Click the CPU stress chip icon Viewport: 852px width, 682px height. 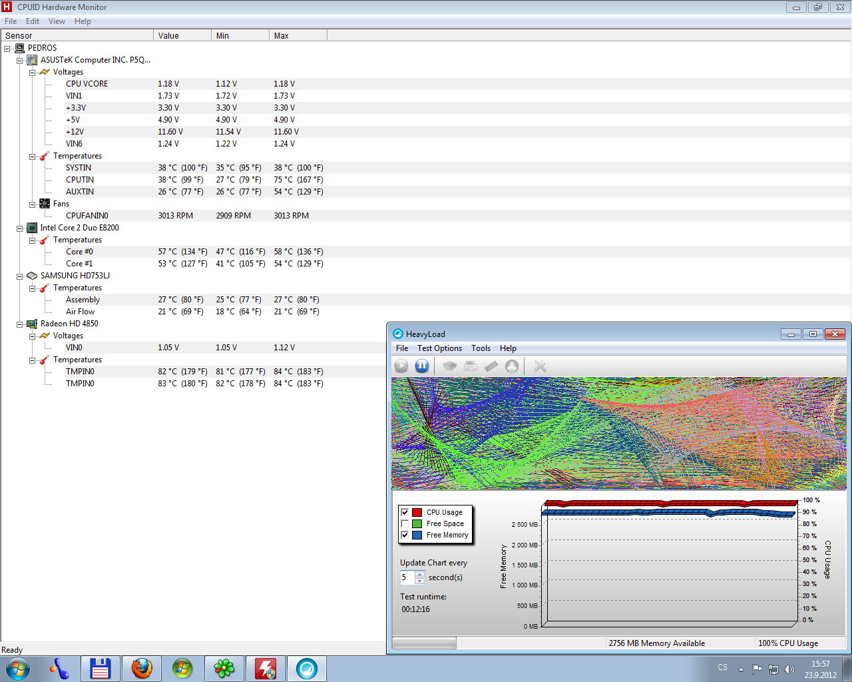[x=450, y=366]
